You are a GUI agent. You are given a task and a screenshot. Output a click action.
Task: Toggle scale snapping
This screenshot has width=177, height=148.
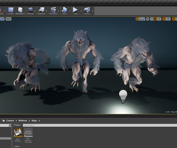click(173, 19)
